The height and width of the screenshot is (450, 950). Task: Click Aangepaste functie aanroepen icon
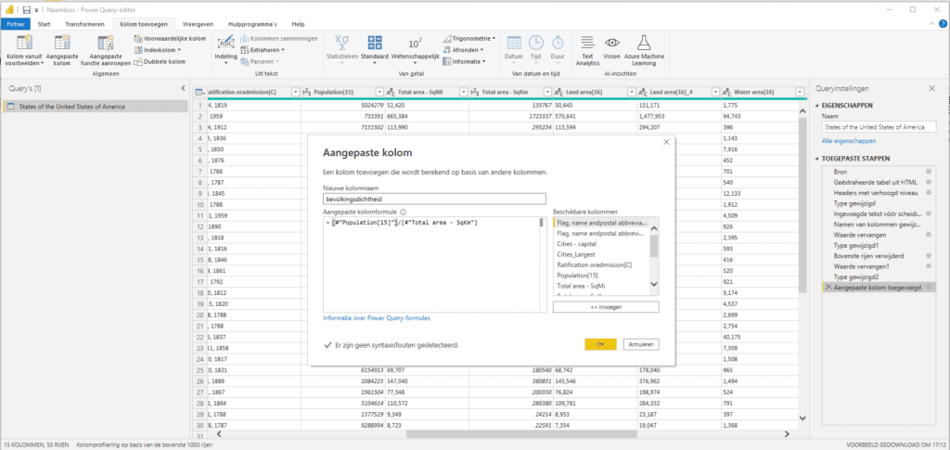pyautogui.click(x=106, y=43)
